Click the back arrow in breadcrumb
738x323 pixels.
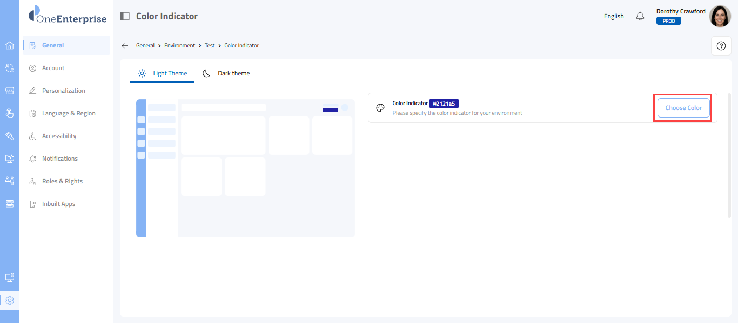click(x=125, y=46)
